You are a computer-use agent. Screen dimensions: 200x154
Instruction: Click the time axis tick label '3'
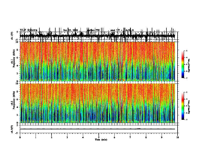click(x=67, y=137)
